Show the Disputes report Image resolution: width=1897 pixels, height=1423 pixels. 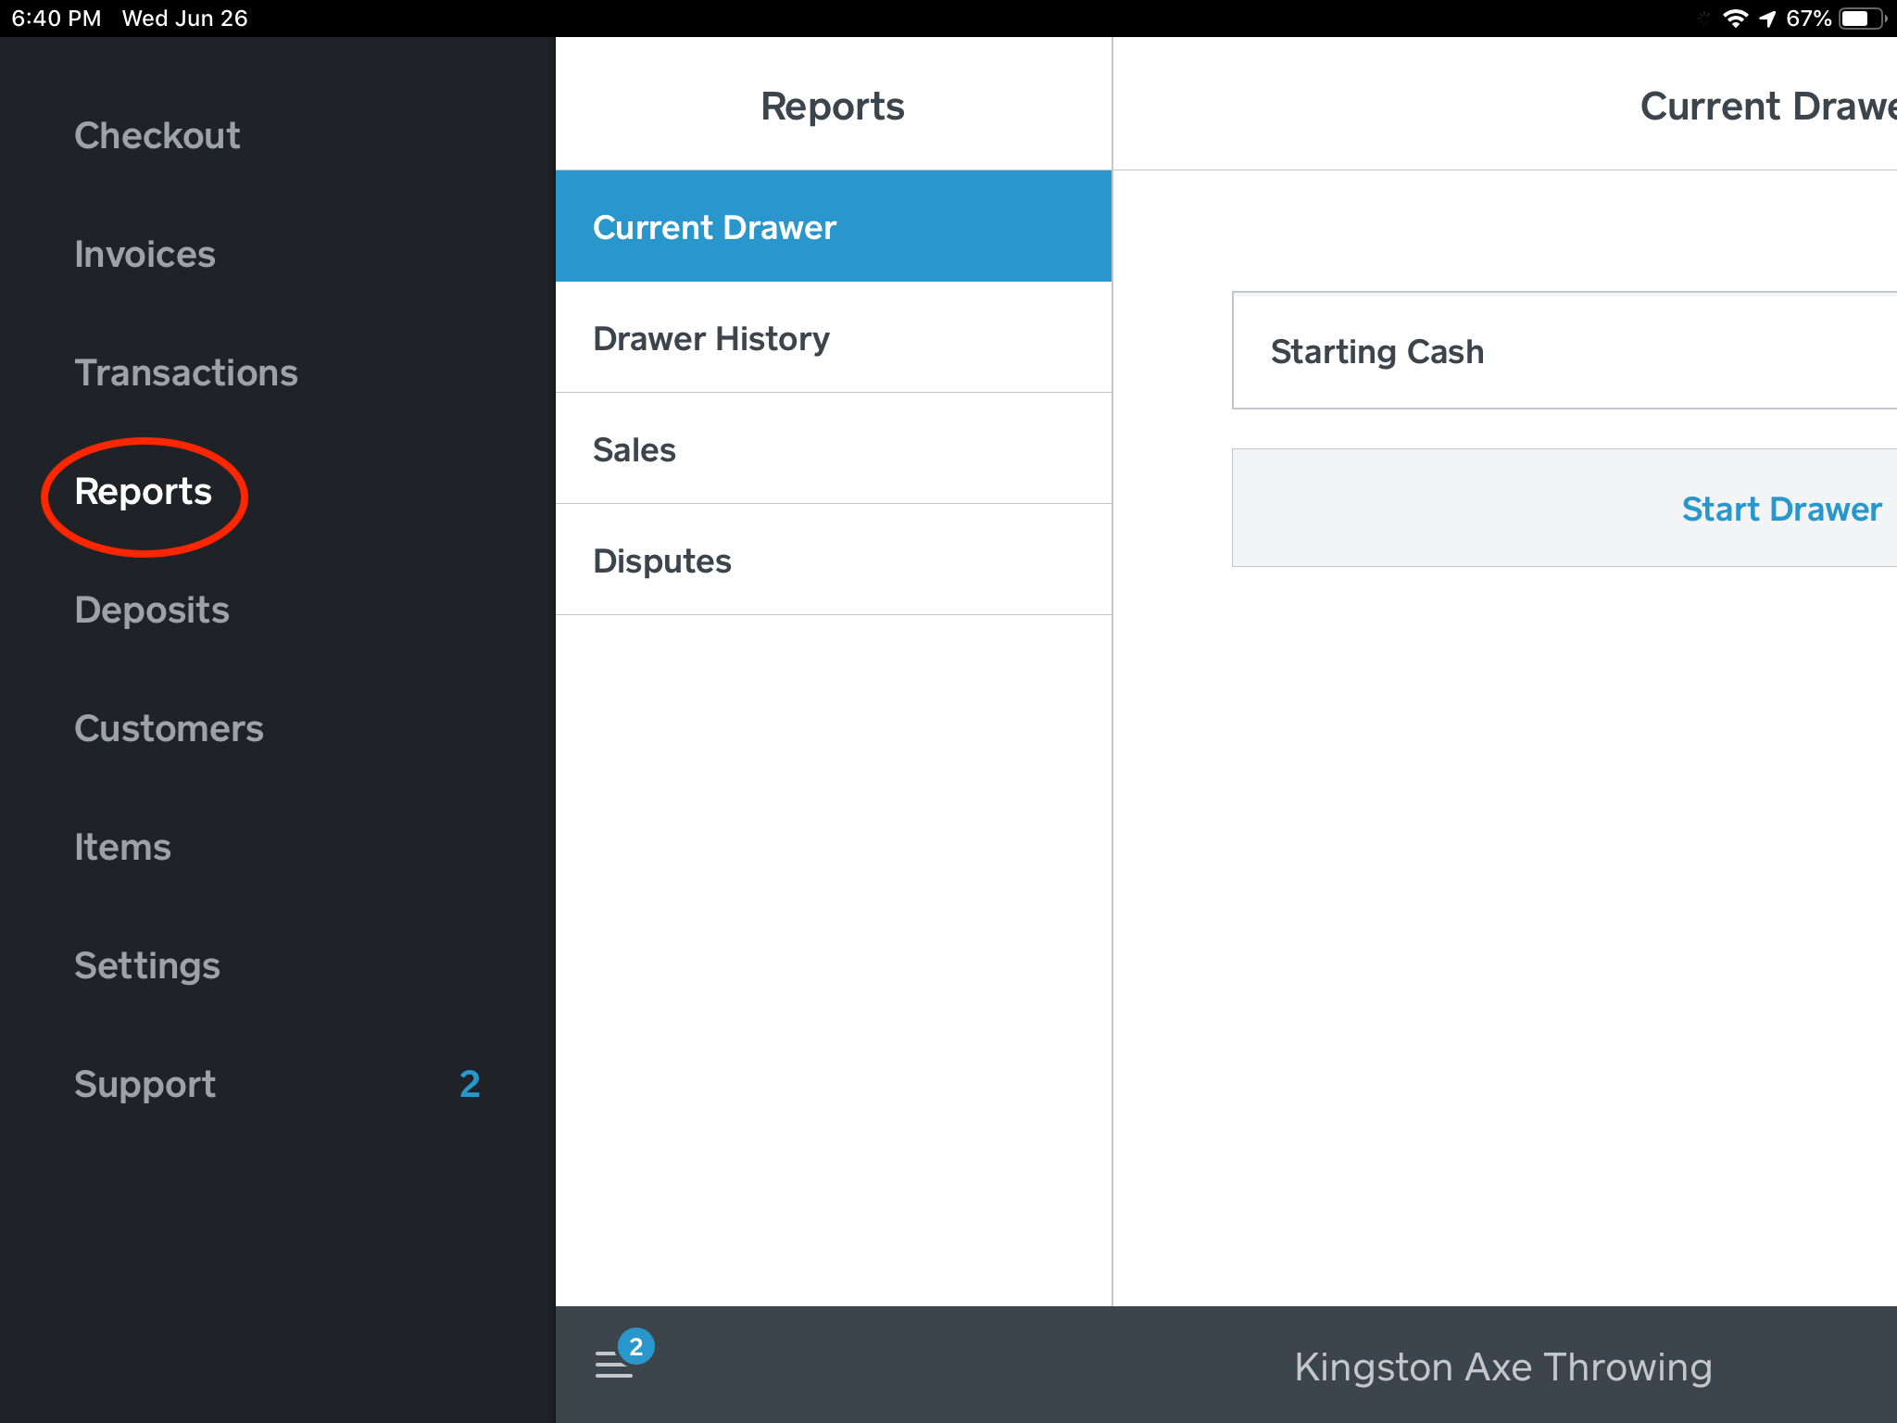tap(833, 560)
